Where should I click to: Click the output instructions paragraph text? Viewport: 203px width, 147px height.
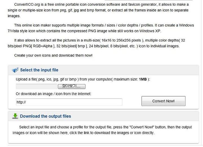(102, 130)
